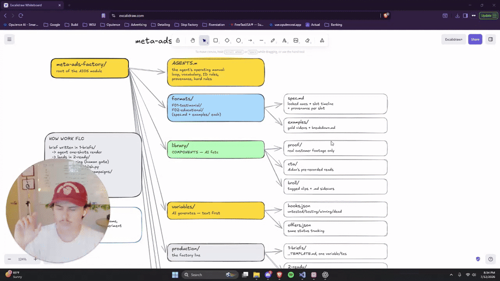Viewport: 500px width, 281px height.
Task: Reset zoom via the 124% label
Action: pos(22,259)
